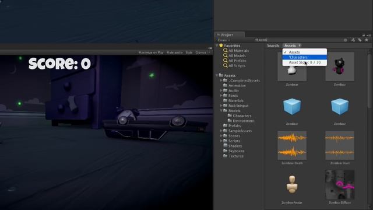Expand the SampleAssets folder arrow

click(x=221, y=131)
